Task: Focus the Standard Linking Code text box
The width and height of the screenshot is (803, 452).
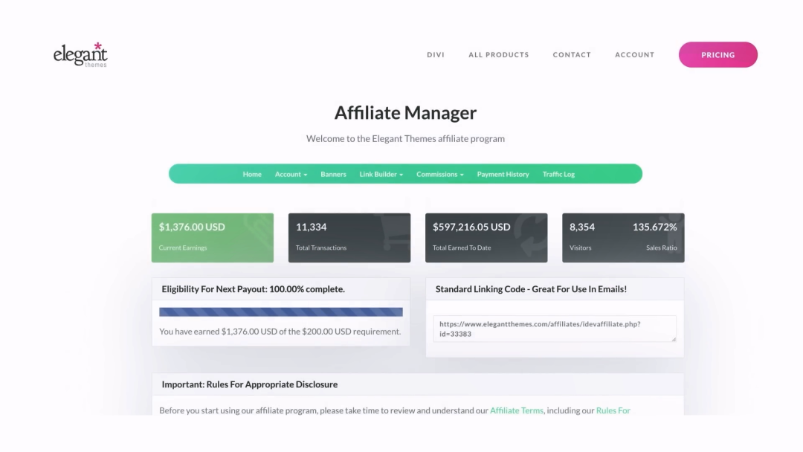Action: (555, 329)
